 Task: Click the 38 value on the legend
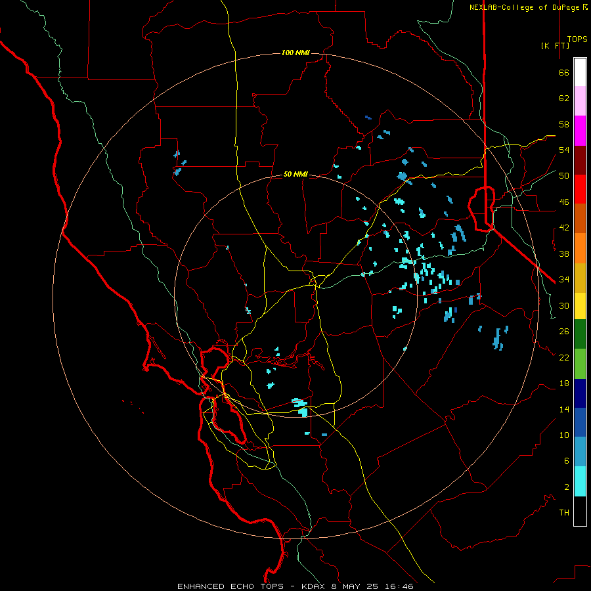[564, 253]
